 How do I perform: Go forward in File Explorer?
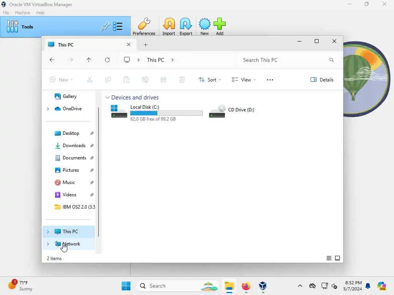[x=70, y=60]
